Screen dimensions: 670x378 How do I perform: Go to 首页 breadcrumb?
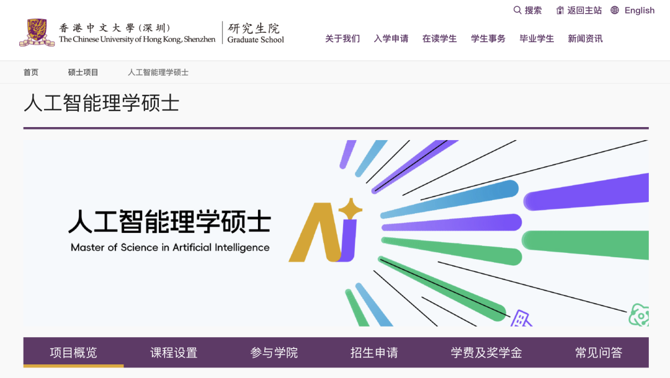tap(31, 73)
